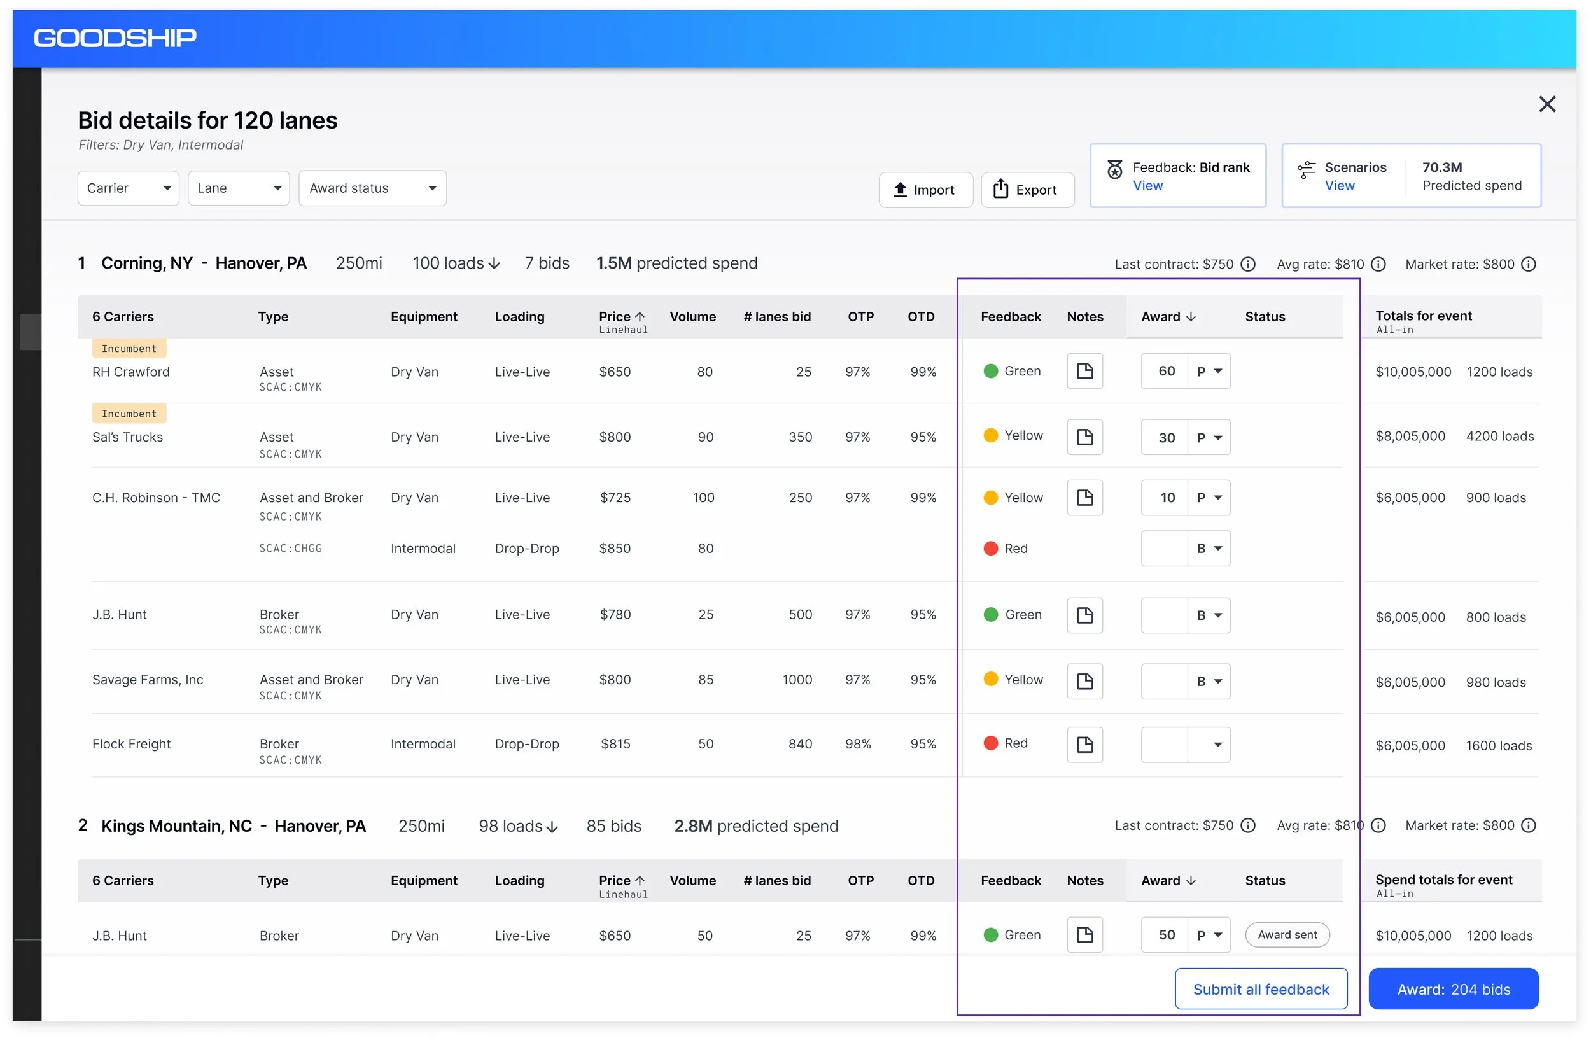This screenshot has height=1038, width=1591.
Task: Expand the Award status dropdown
Action: pos(372,188)
